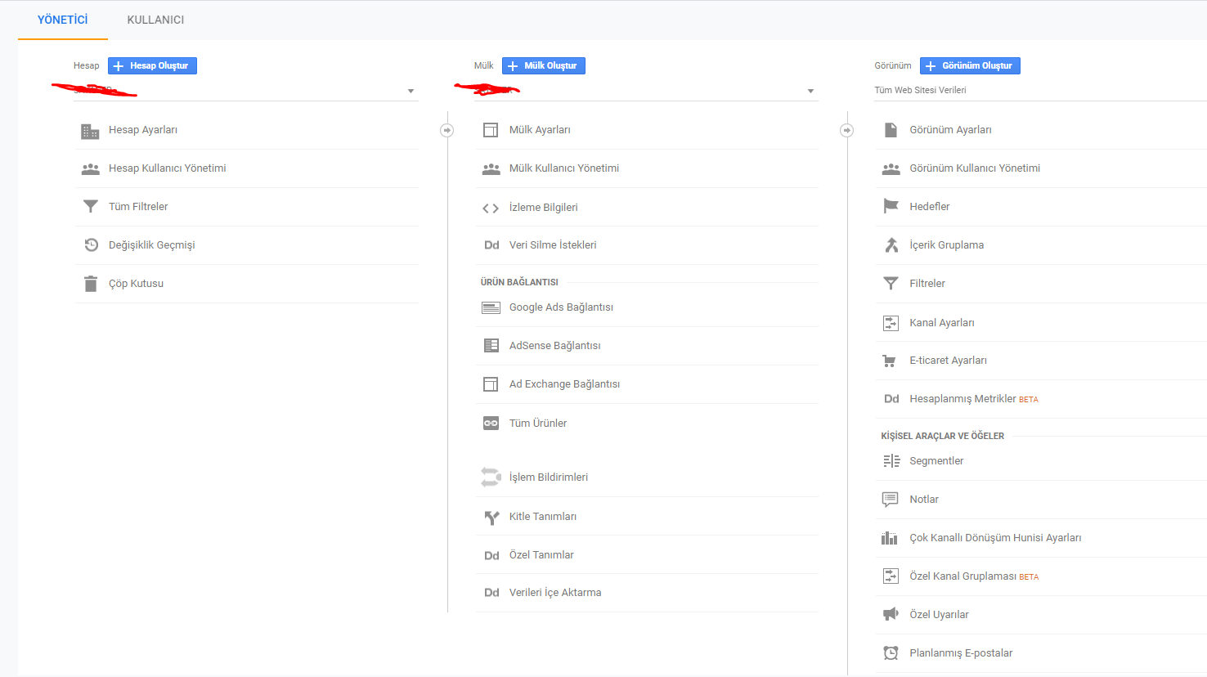1207x677 pixels.
Task: Click the Ad Exchange Bağlantısı icon
Action: coord(491,384)
